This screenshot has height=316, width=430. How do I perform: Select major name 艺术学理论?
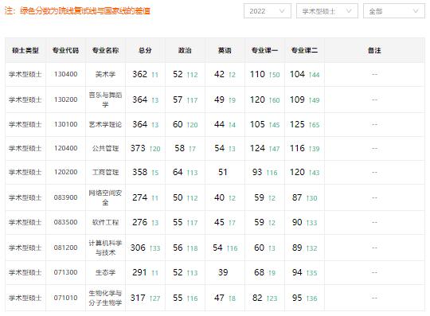(x=105, y=124)
